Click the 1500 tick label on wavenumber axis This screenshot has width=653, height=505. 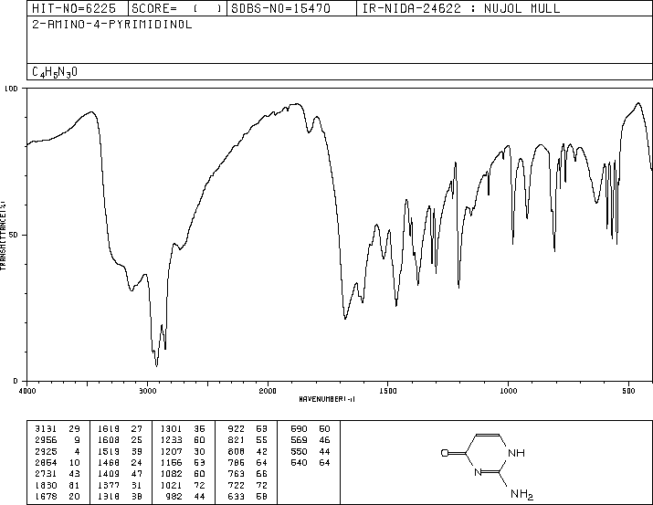(x=388, y=391)
